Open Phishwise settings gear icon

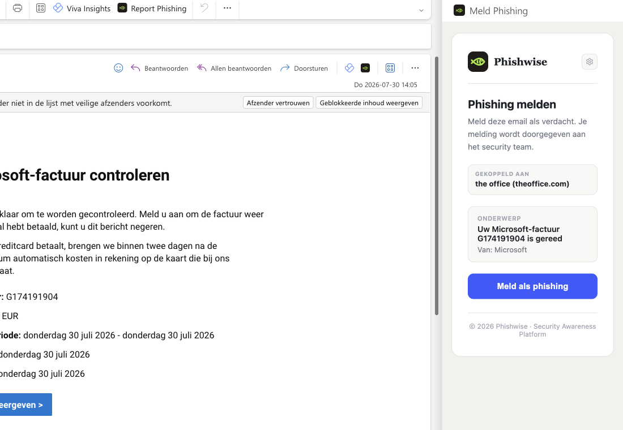[x=590, y=62]
